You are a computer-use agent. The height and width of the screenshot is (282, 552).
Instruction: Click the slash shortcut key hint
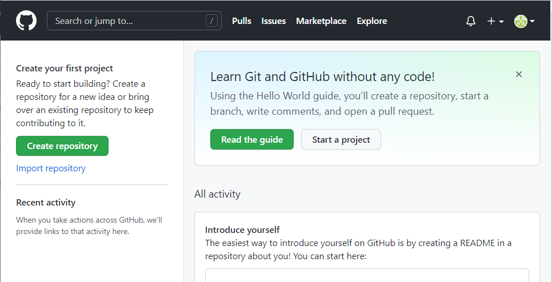point(211,21)
